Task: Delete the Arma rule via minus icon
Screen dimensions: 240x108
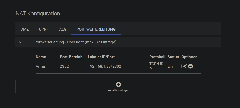Action: (x=190, y=66)
